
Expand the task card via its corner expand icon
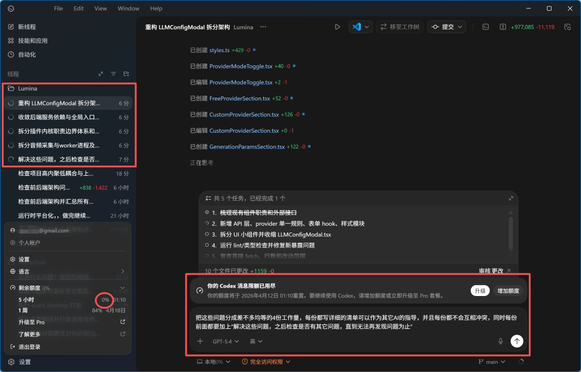511,197
